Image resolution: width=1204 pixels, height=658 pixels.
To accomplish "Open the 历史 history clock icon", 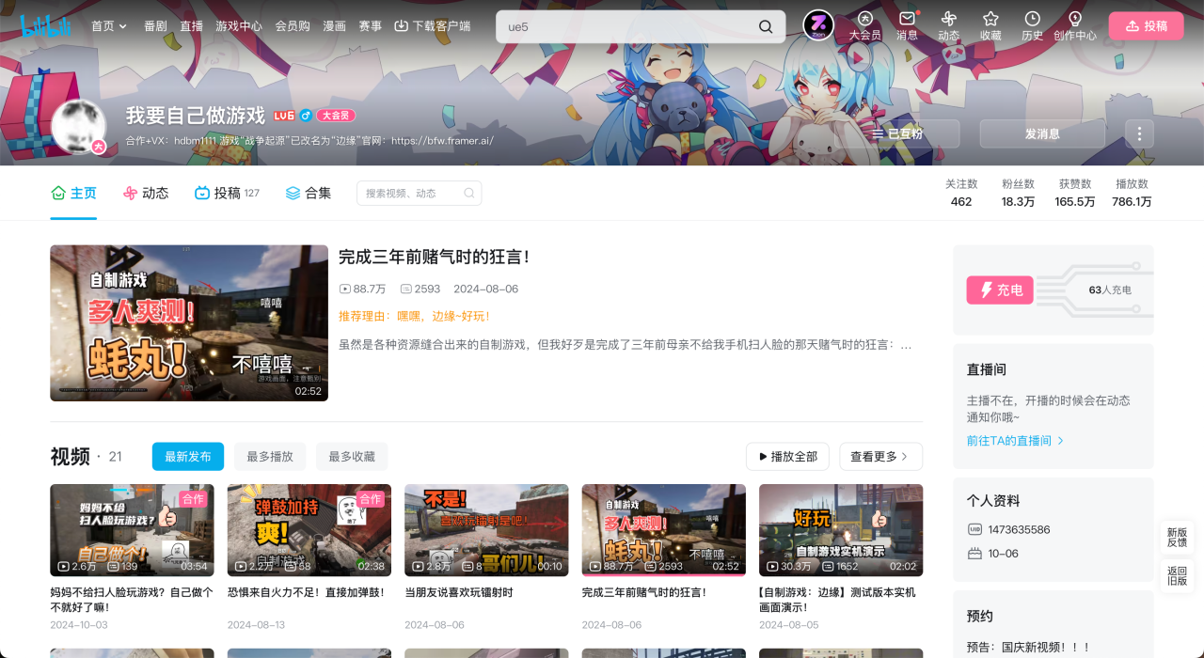I will pos(1032,19).
